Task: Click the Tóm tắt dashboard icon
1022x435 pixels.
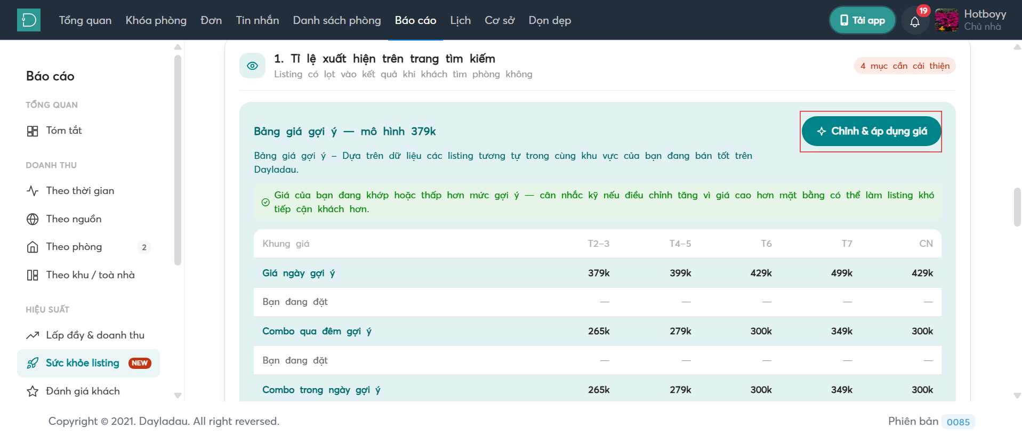Action: click(33, 131)
